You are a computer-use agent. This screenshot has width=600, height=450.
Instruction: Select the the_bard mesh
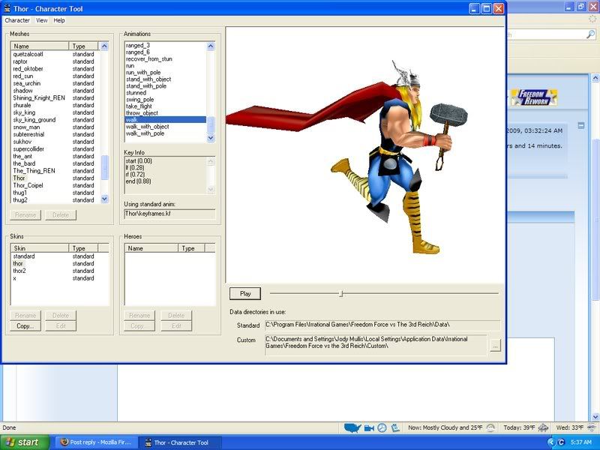click(x=24, y=163)
